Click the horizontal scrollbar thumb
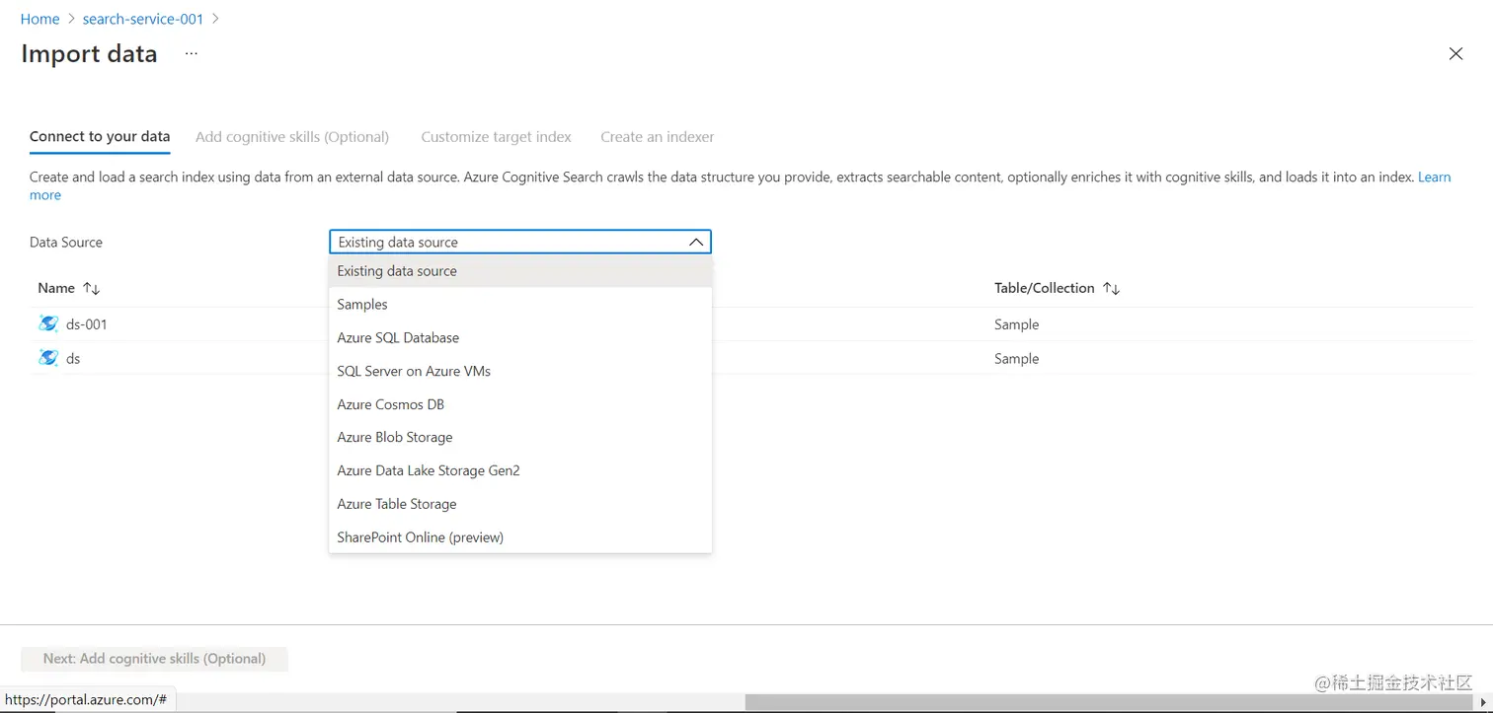Image resolution: width=1493 pixels, height=713 pixels. tap(1108, 702)
